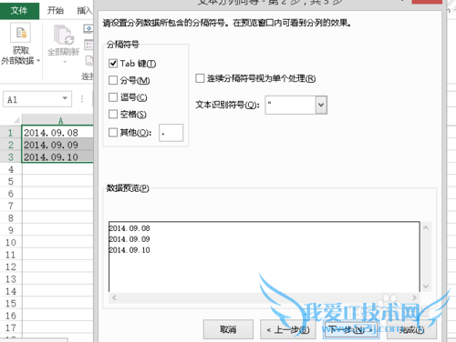Select row 1 header
This screenshot has height=342, width=456.
coord(11,133)
